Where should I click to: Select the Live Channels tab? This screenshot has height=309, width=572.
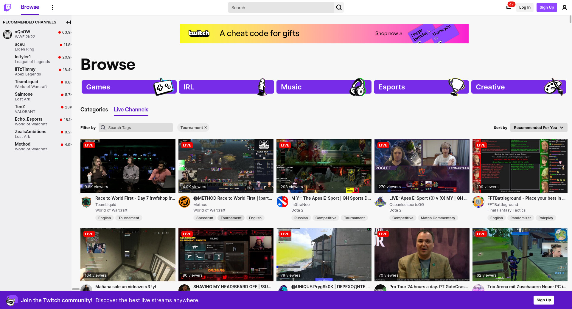tap(131, 110)
